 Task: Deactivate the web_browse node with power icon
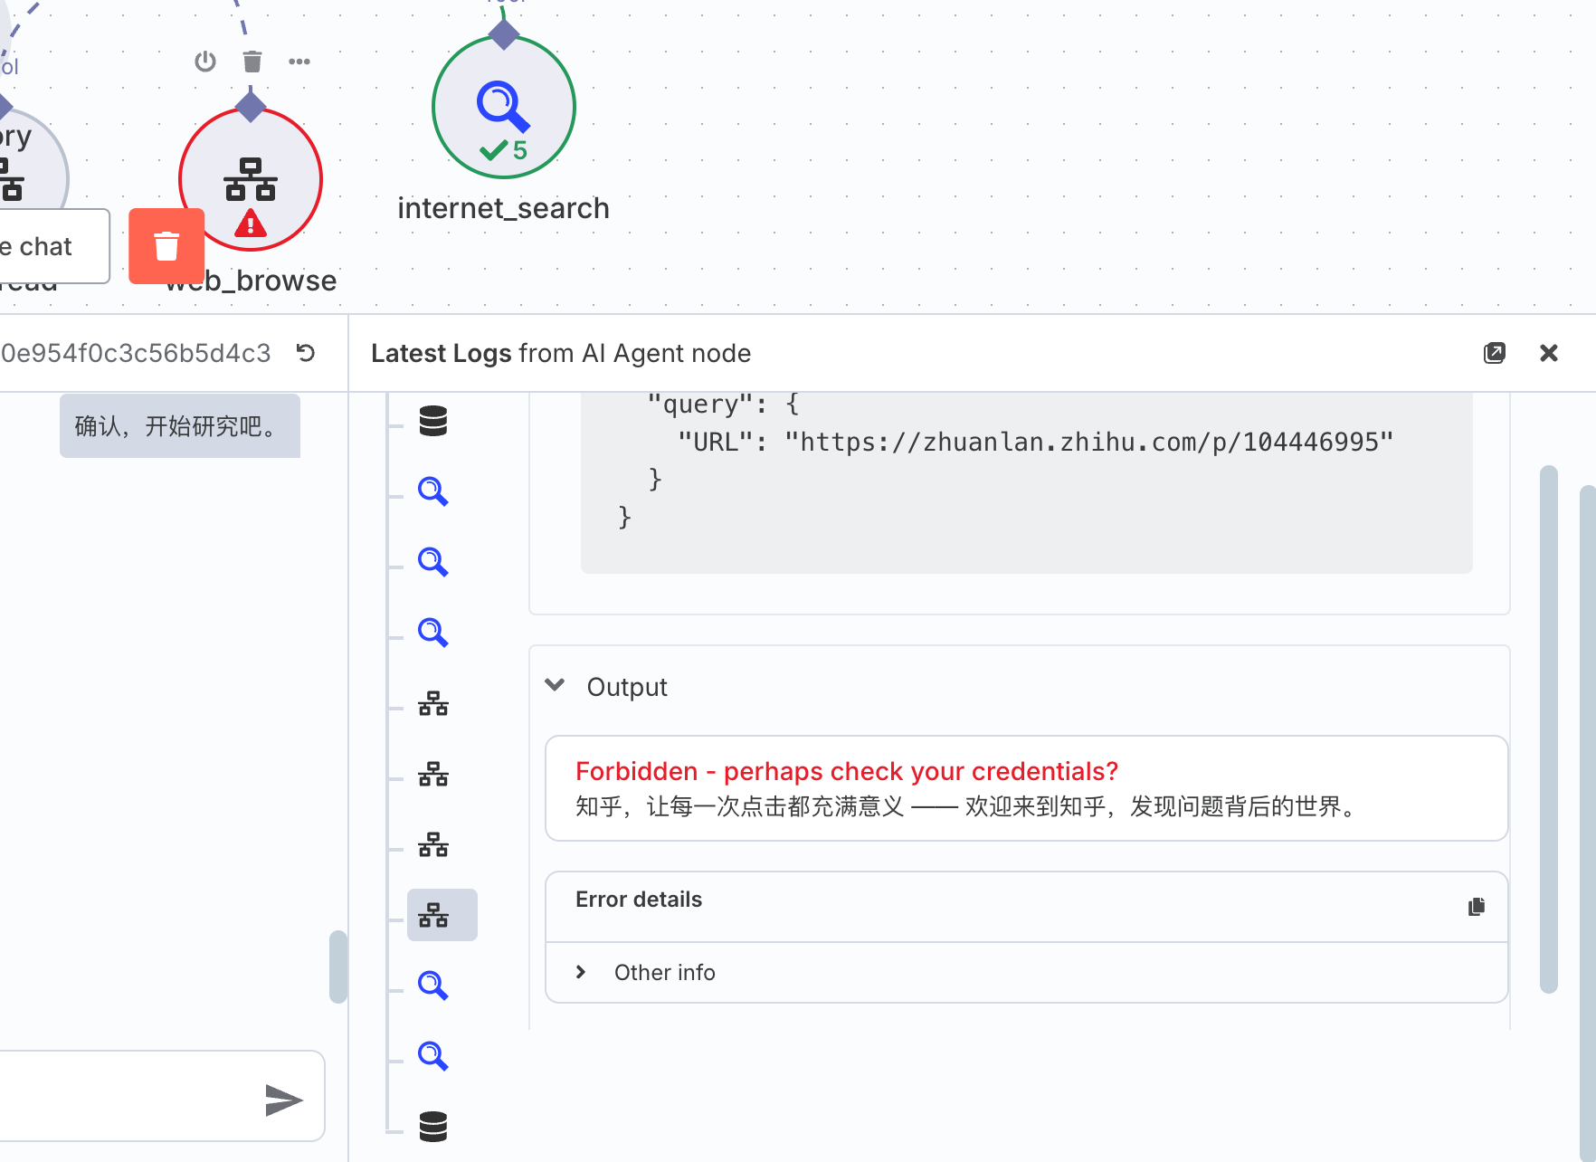205,62
